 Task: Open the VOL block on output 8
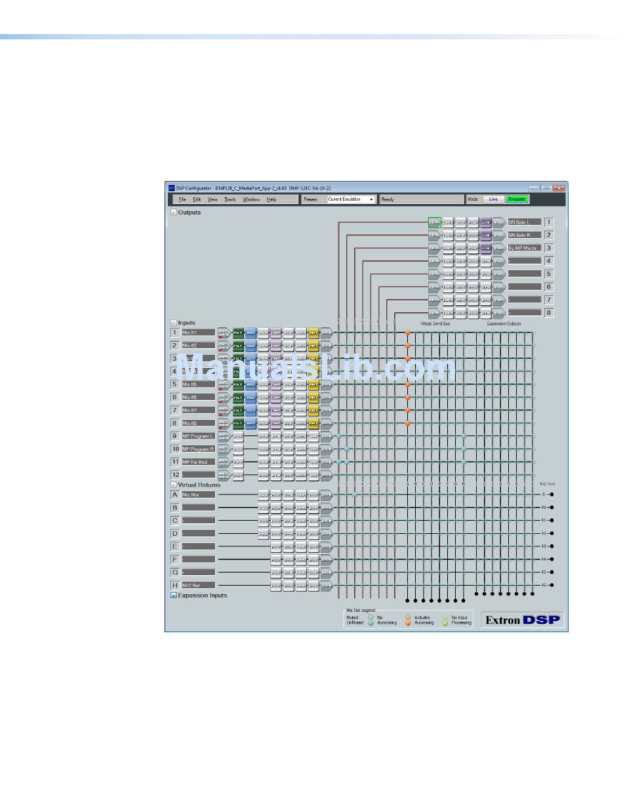[x=498, y=313]
